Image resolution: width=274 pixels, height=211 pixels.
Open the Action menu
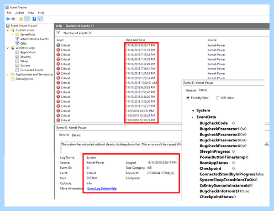[x=20, y=13]
